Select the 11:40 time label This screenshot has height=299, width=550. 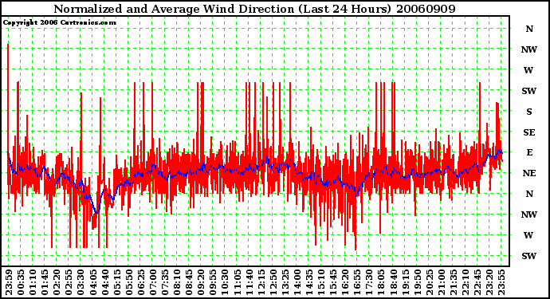[249, 282]
